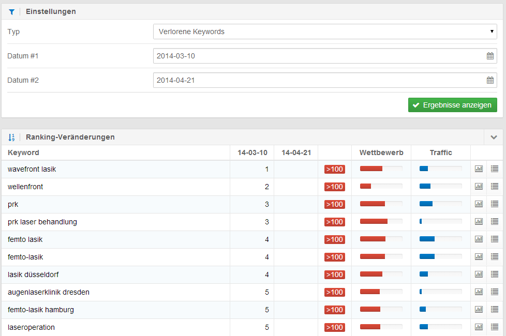506x336 pixels.
Task: Open list icon for wellenfront row
Action: tap(495, 187)
